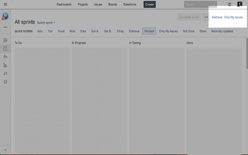Click the Done column header
Screen dimensions: 248x155
point(189,43)
